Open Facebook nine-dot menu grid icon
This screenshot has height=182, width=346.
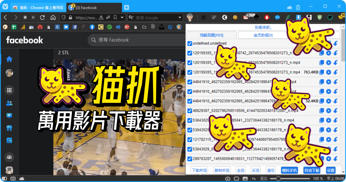pyautogui.click(x=9, y=90)
